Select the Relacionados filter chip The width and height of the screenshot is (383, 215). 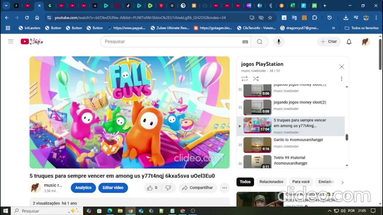[x=271, y=182]
